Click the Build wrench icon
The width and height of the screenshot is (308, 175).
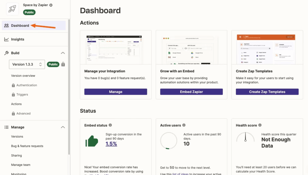(x=7, y=53)
